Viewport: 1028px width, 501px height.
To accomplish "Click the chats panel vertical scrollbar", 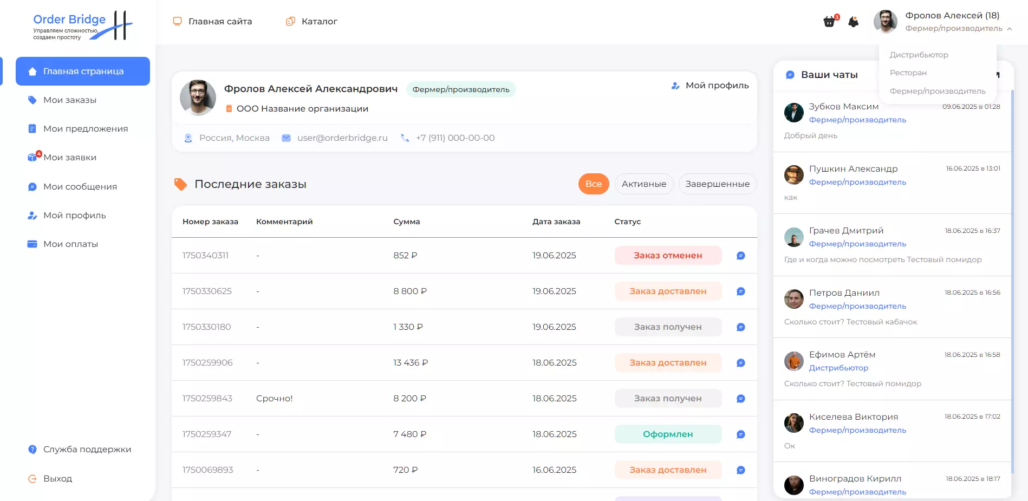I will pos(1011,271).
